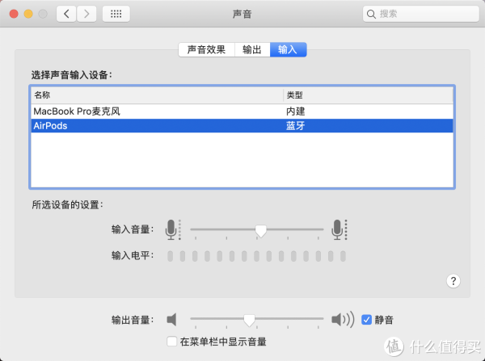Click the quiet speaker icon beside output volume
Image resolution: width=485 pixels, height=361 pixels.
[x=171, y=319]
